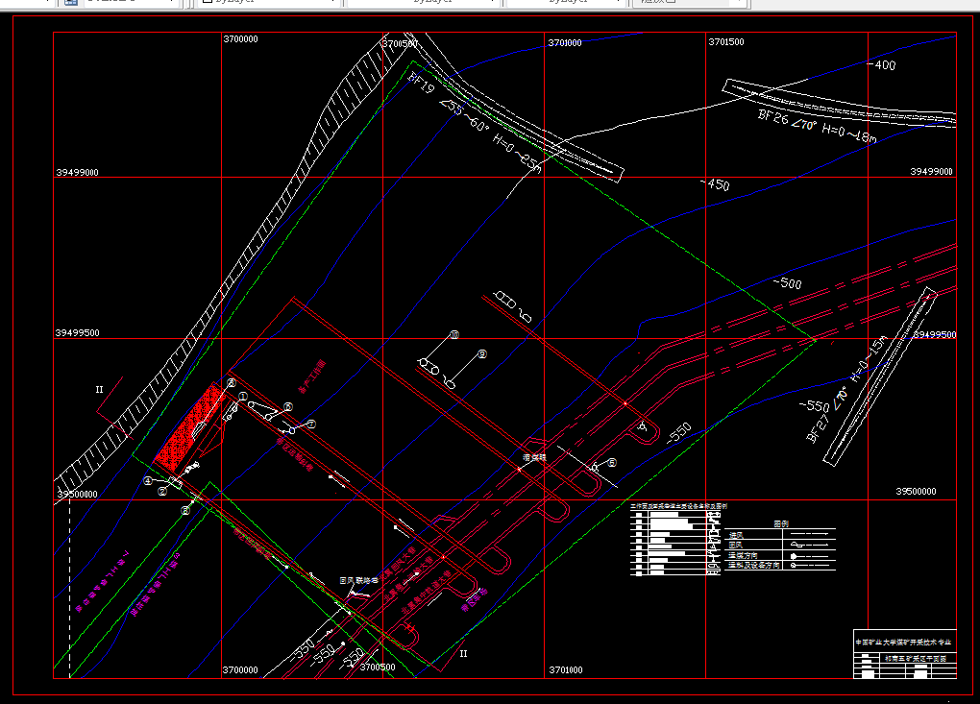Viewport: 980px width, 704px height.
Task: Select the -450 contour elevation label
Action: (715, 184)
